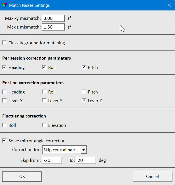Uncheck per session Heading correction
175x185 pixels.
point(5,68)
